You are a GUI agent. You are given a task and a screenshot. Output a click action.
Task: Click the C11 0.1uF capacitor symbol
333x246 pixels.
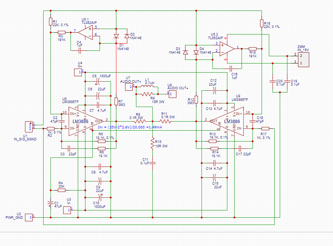(152, 163)
